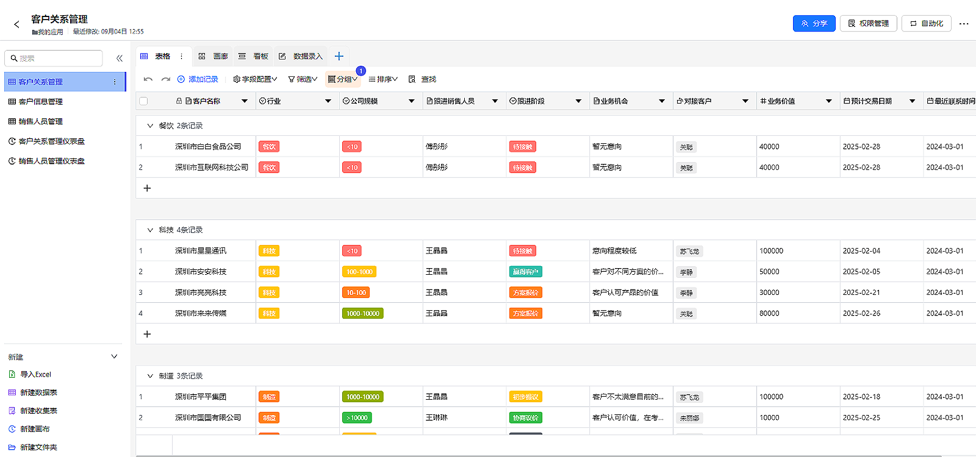Screen dimensions: 976x457
Task: Click cell 深圳市平平集团
Action: 201,397
